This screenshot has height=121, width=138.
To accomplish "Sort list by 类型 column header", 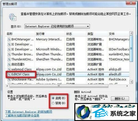I will point(97,34).
